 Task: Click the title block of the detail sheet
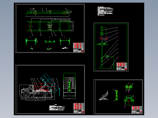coord(137,110)
